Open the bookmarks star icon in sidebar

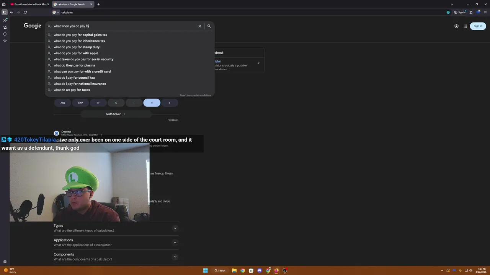pyautogui.click(x=5, y=40)
